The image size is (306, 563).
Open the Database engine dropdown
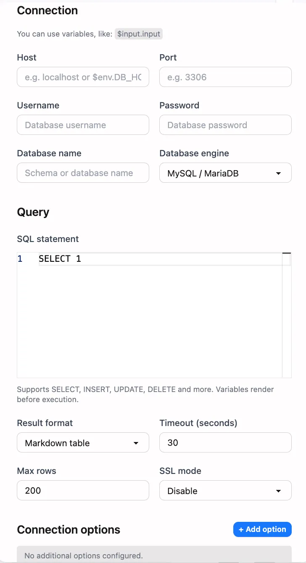(x=225, y=173)
